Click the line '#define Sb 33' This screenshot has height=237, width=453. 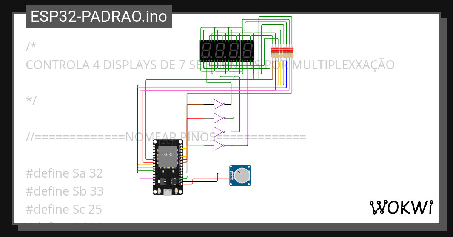(x=64, y=191)
